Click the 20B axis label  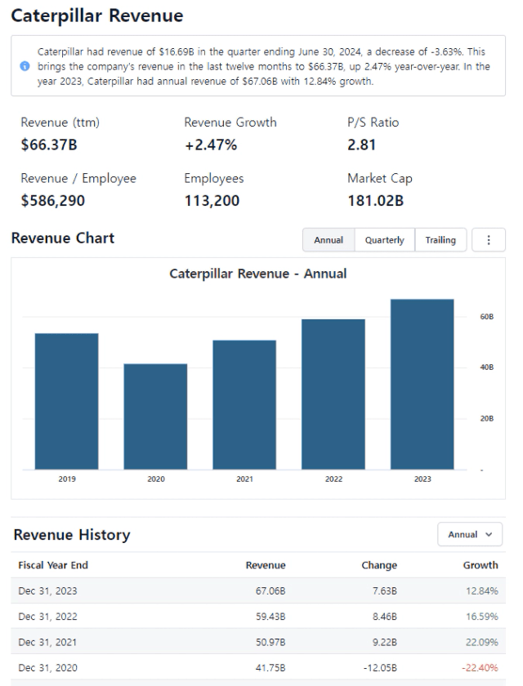point(487,419)
